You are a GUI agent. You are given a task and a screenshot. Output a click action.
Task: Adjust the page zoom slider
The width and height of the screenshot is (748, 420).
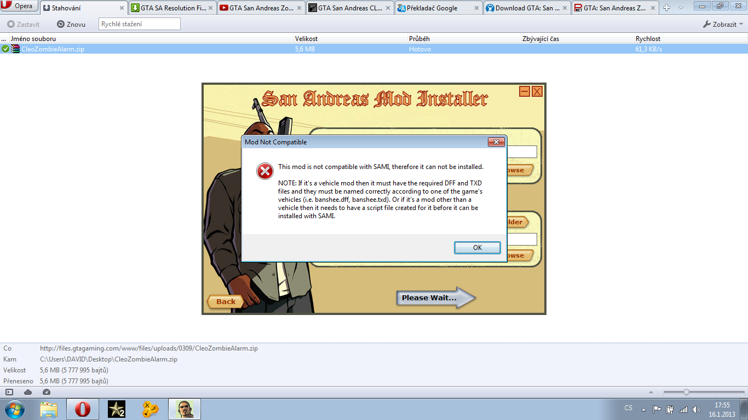click(686, 392)
